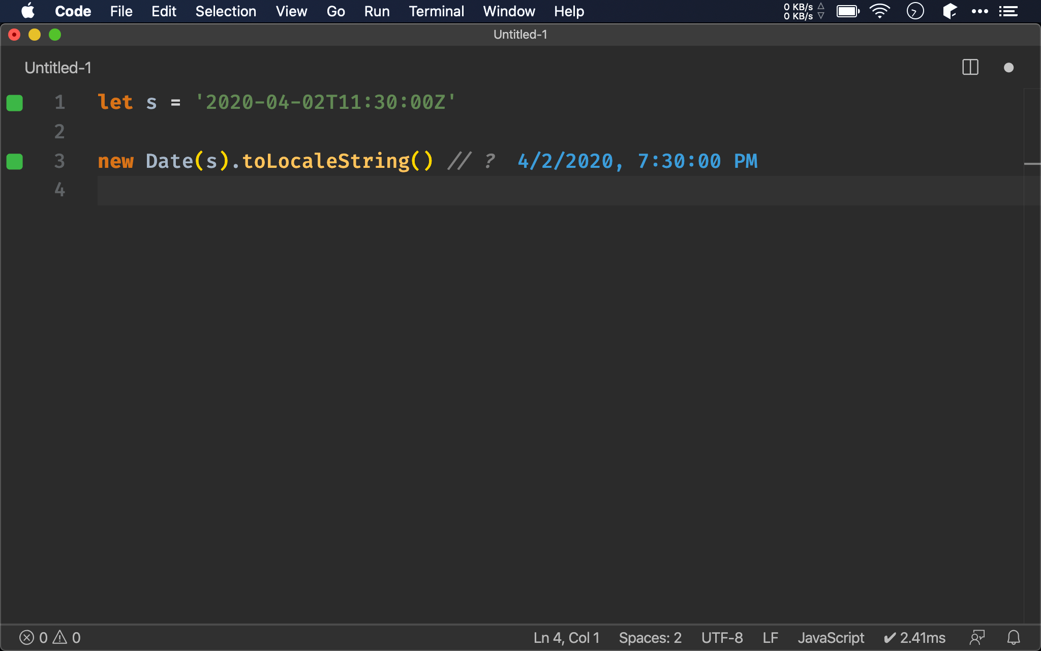Image resolution: width=1041 pixels, height=651 pixels.
Task: Click the split editor right icon
Action: (970, 67)
